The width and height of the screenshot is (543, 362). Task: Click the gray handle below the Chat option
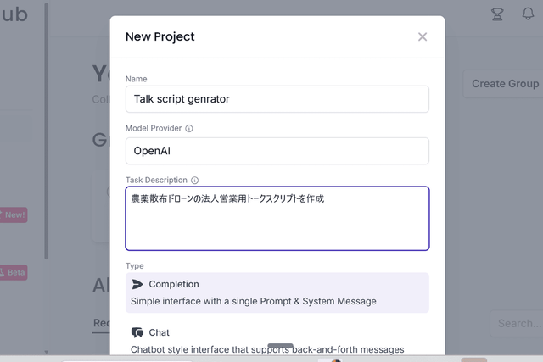pyautogui.click(x=280, y=345)
